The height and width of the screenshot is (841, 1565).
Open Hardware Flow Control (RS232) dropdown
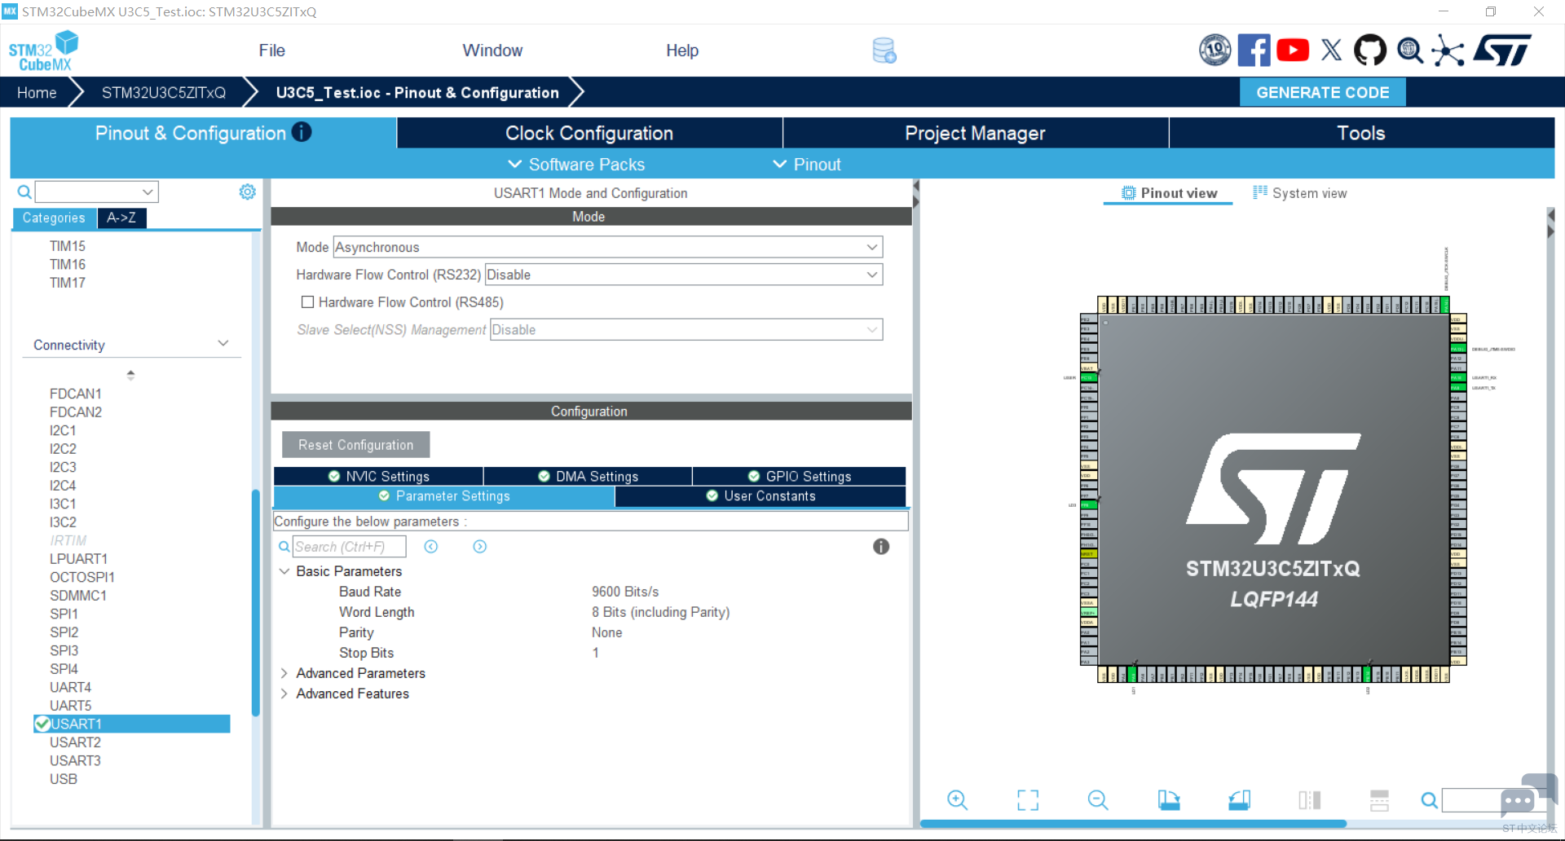click(683, 275)
